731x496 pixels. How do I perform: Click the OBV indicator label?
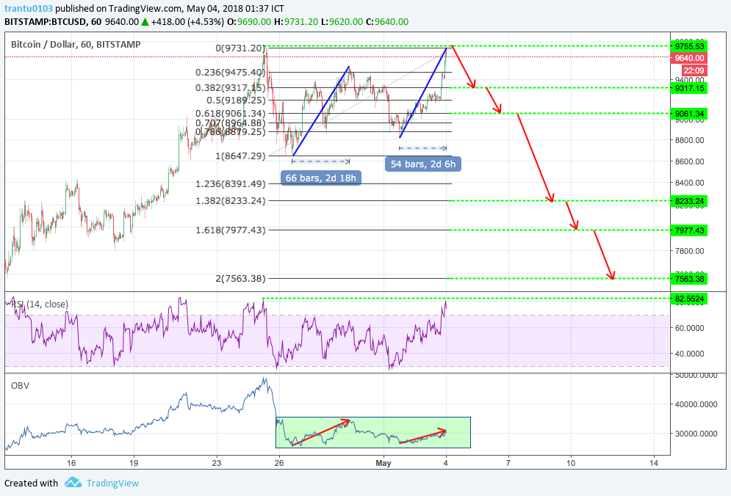click(x=20, y=386)
